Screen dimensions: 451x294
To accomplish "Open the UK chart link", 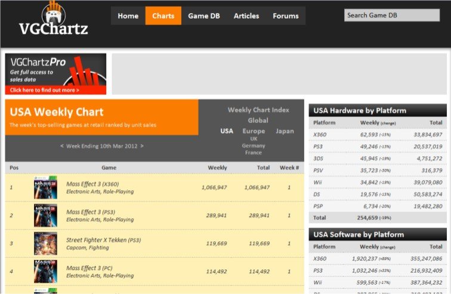I will point(254,139).
